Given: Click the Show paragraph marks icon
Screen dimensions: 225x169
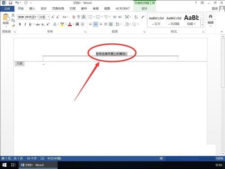Looking at the screenshot, I should tap(143, 17).
